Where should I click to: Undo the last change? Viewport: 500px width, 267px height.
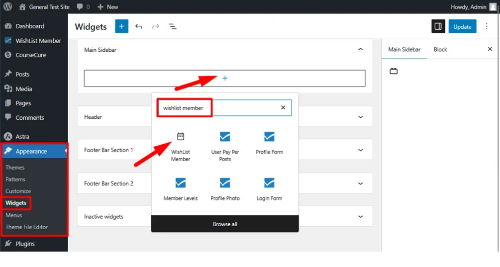click(x=138, y=26)
